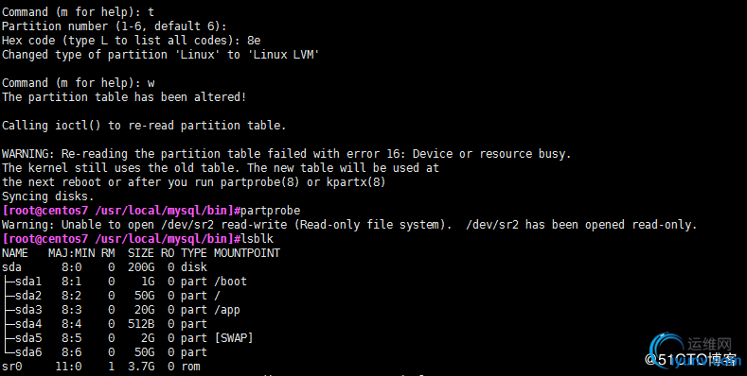Select the sda disk row
747x376 pixels.
click(105, 267)
